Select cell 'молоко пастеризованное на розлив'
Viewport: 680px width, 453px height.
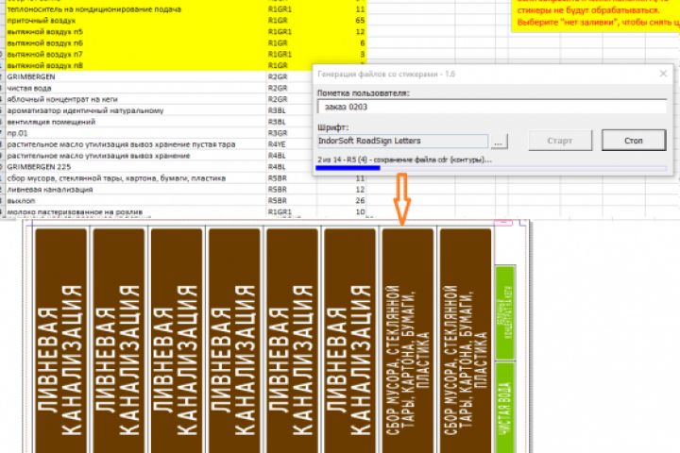point(136,212)
